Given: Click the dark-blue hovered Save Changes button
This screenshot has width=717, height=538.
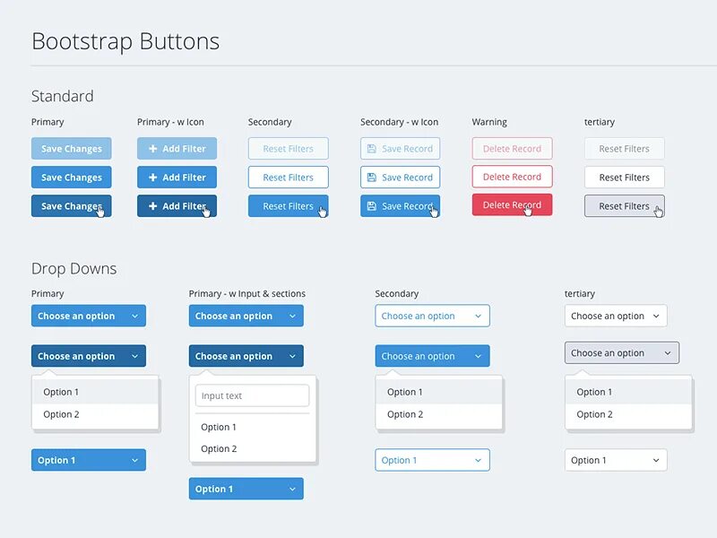Looking at the screenshot, I should [72, 206].
